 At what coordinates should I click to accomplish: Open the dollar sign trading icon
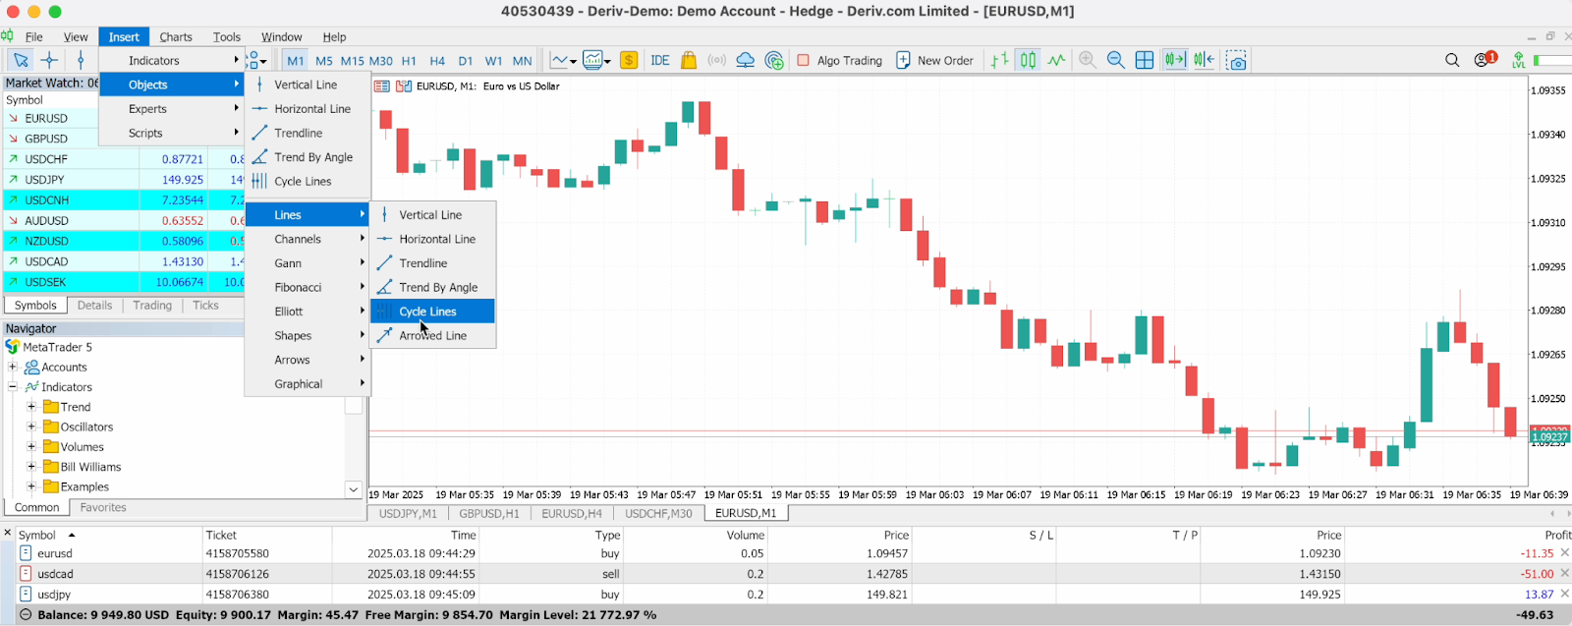click(629, 60)
